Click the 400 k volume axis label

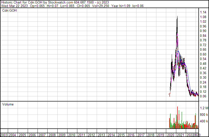point(204,121)
